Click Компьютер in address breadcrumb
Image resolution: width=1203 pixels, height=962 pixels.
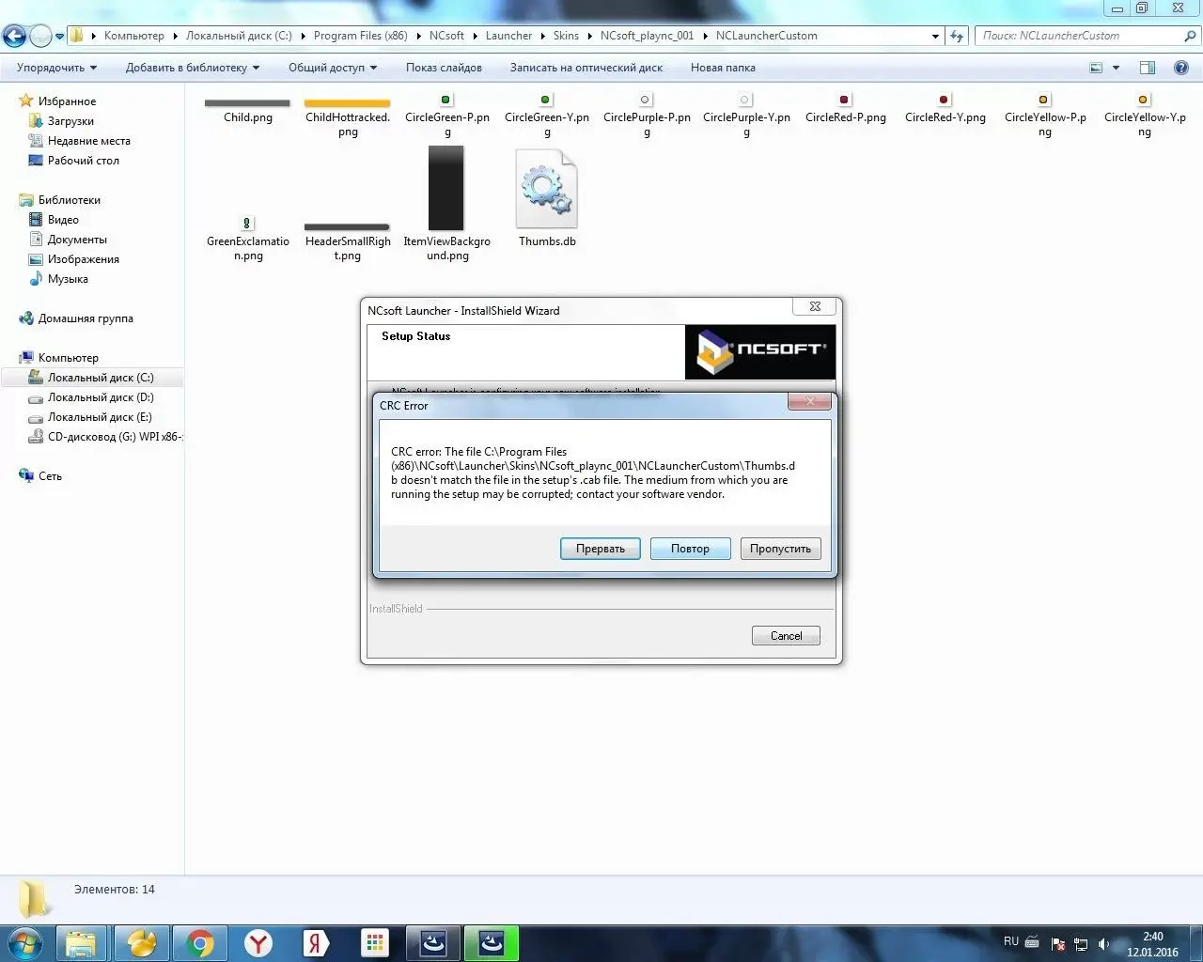point(134,36)
